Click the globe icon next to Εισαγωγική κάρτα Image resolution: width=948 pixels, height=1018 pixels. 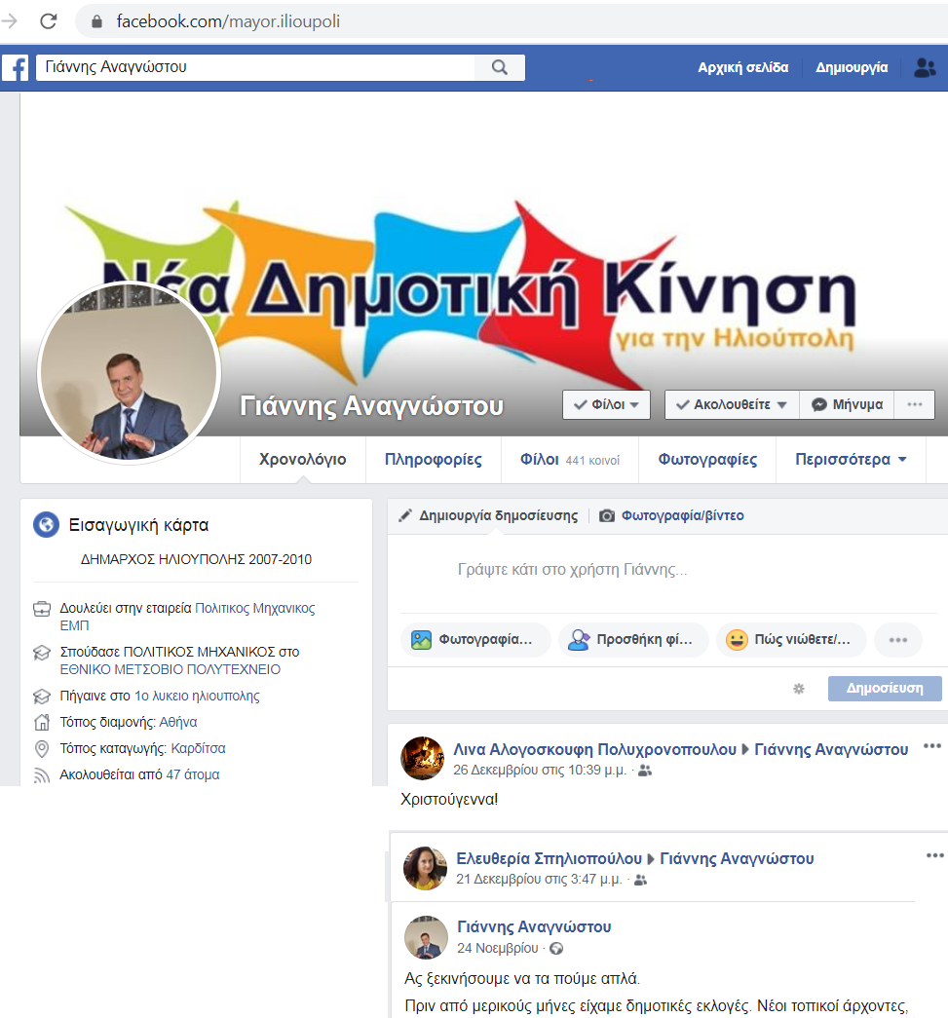coord(46,524)
